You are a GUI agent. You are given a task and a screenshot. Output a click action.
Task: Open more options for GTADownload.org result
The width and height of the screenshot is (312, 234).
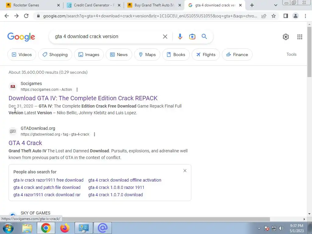click(94, 134)
